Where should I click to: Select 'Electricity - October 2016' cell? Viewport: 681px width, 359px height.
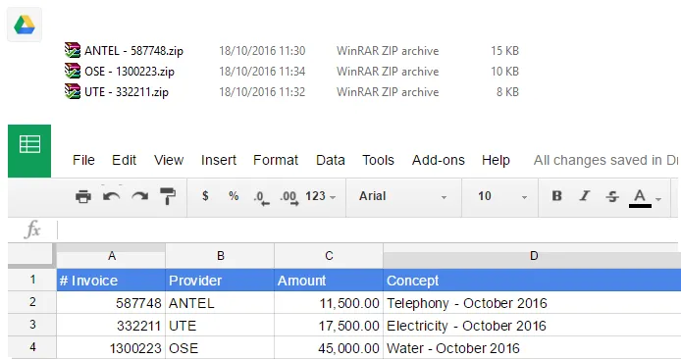pos(532,325)
